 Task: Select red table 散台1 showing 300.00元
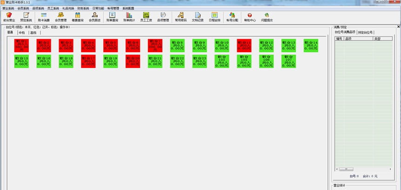[21, 46]
